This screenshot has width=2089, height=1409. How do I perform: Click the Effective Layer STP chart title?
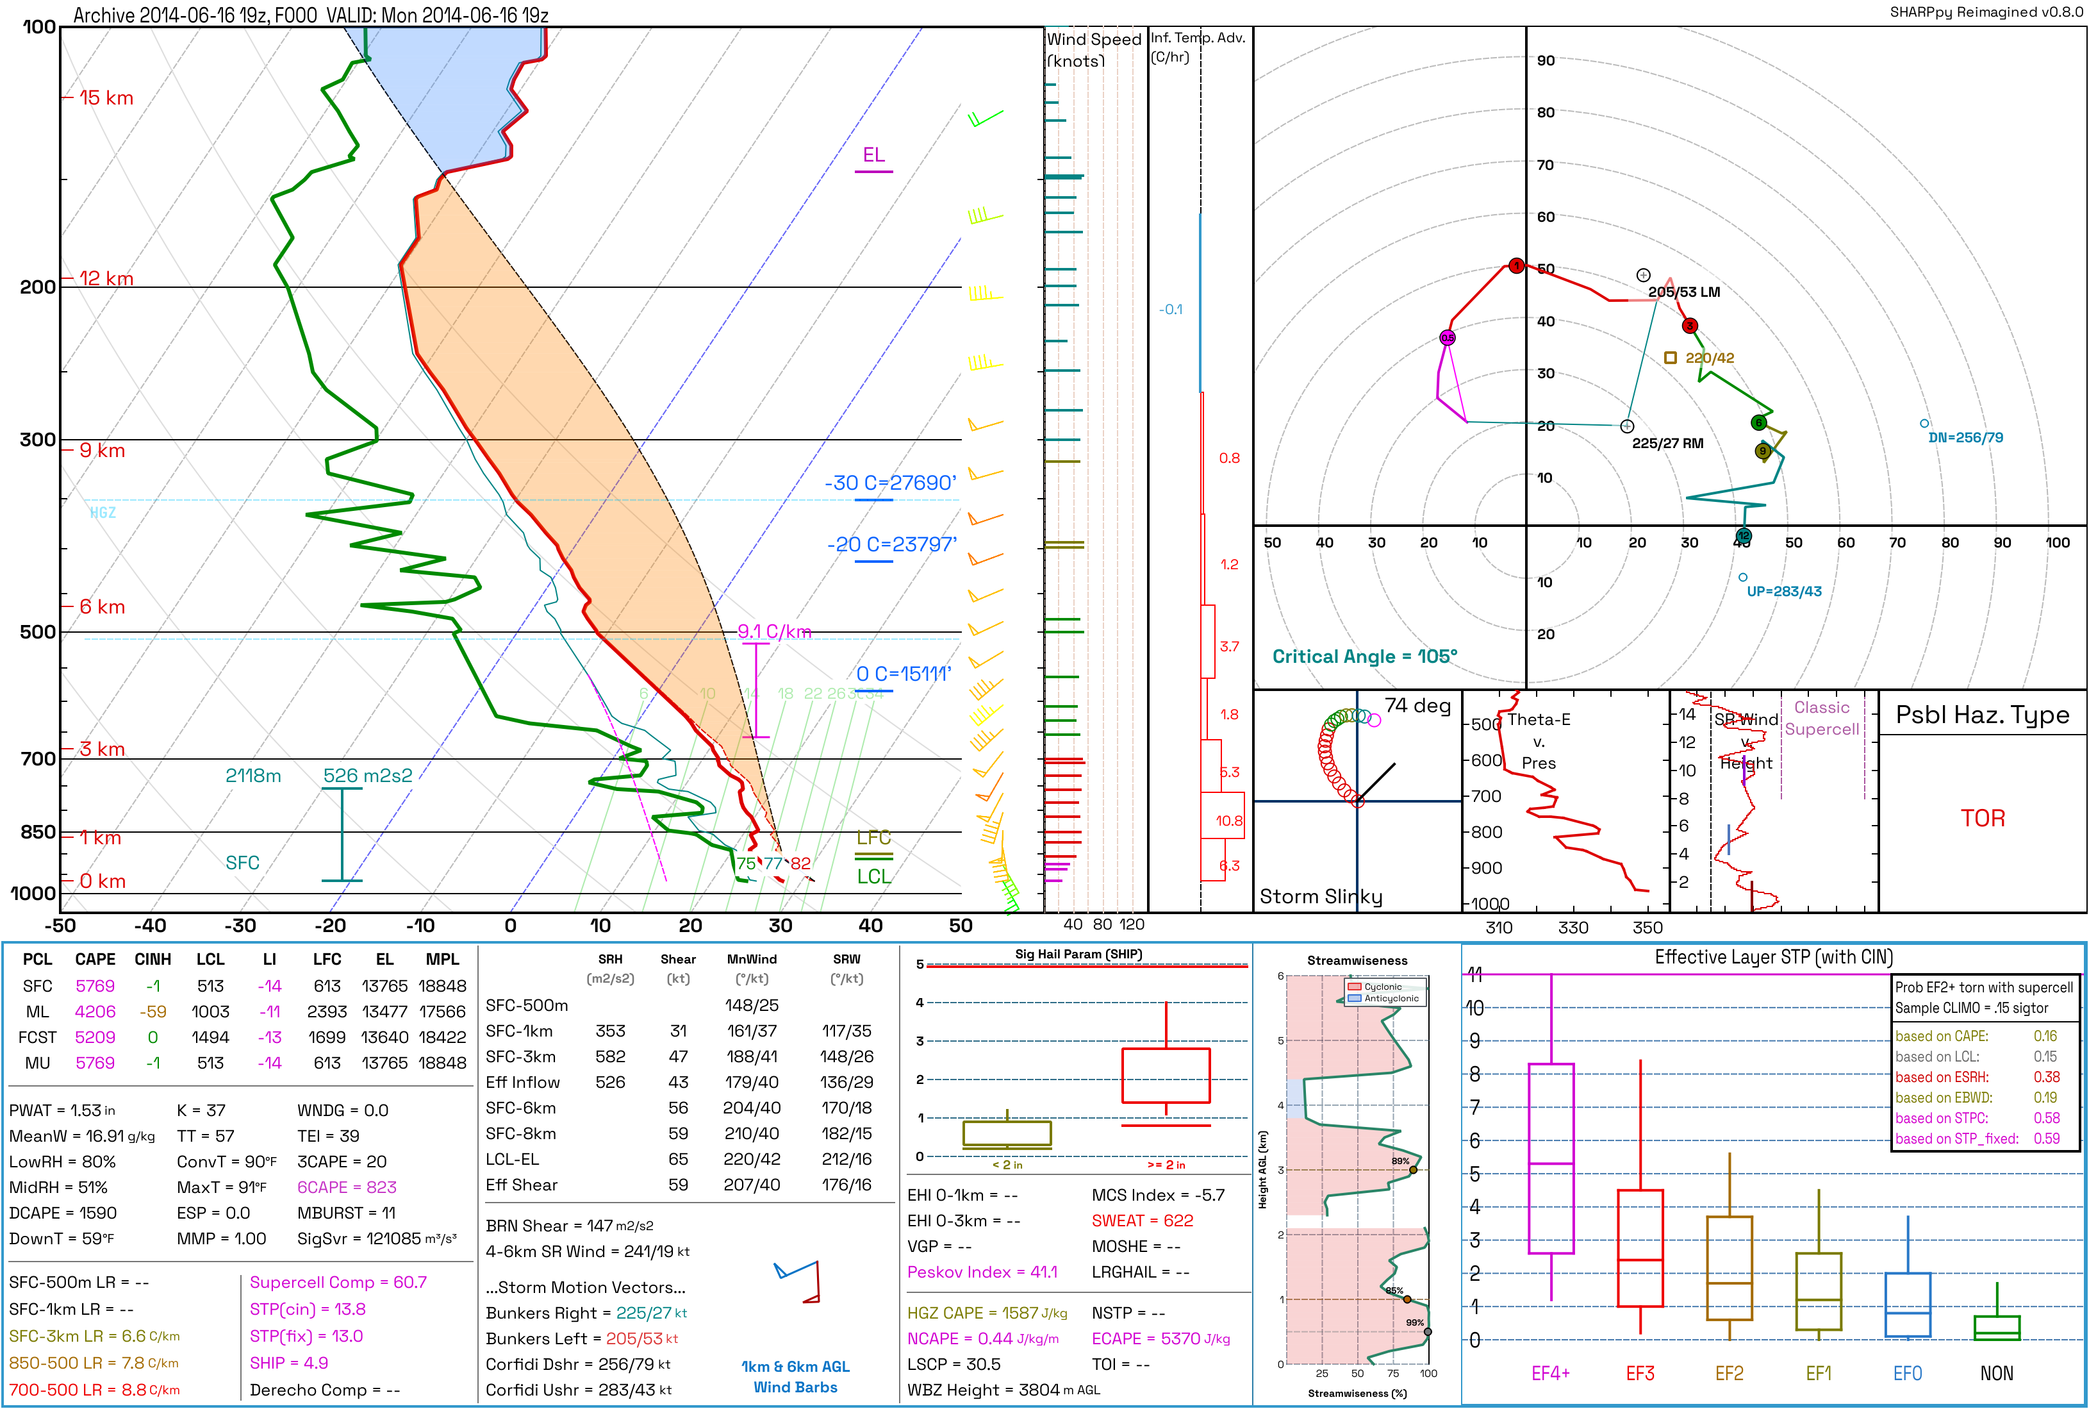pos(1774,957)
